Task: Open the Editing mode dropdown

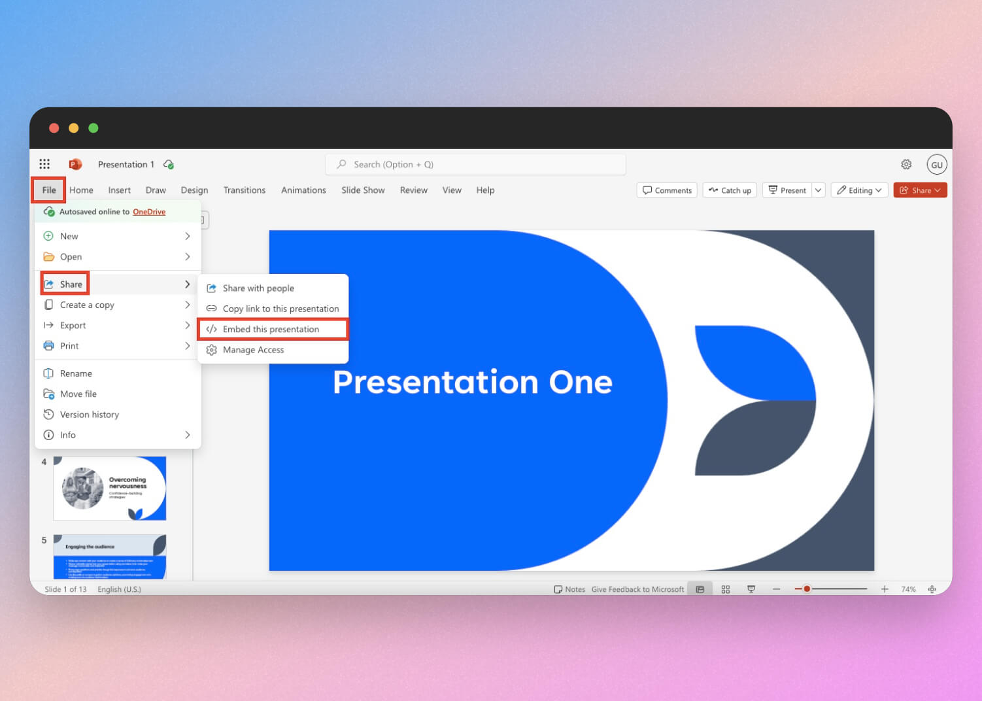Action: pos(859,190)
